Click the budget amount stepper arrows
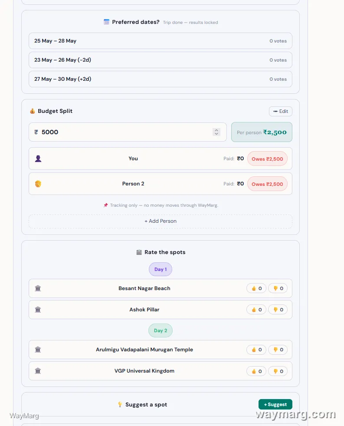 (x=216, y=132)
